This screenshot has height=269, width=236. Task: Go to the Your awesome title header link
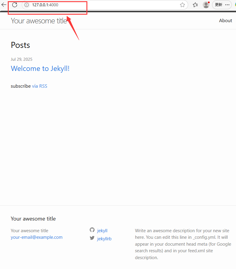(39, 21)
